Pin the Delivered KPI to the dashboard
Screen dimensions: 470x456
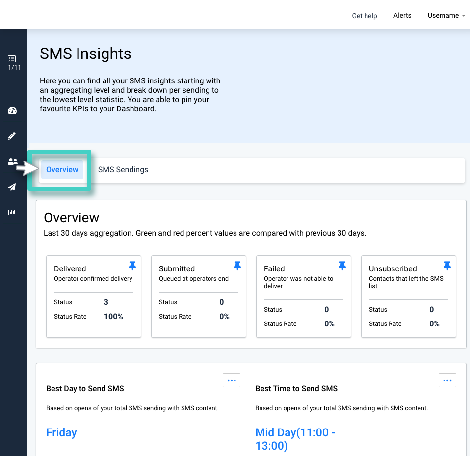tap(132, 266)
